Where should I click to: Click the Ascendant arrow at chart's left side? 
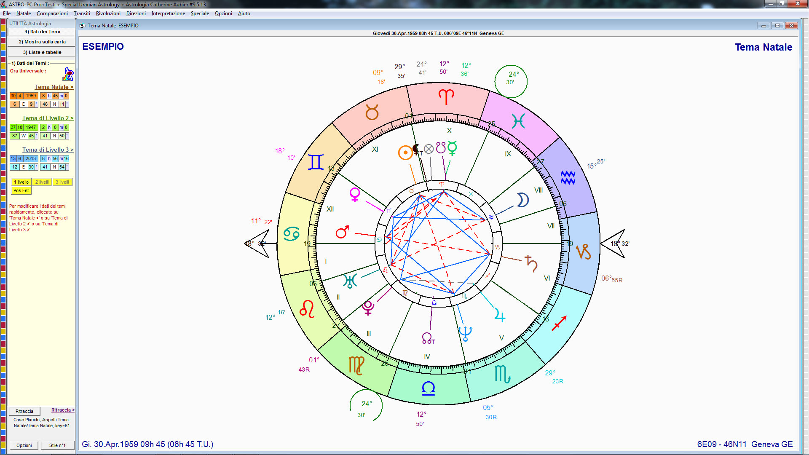257,244
